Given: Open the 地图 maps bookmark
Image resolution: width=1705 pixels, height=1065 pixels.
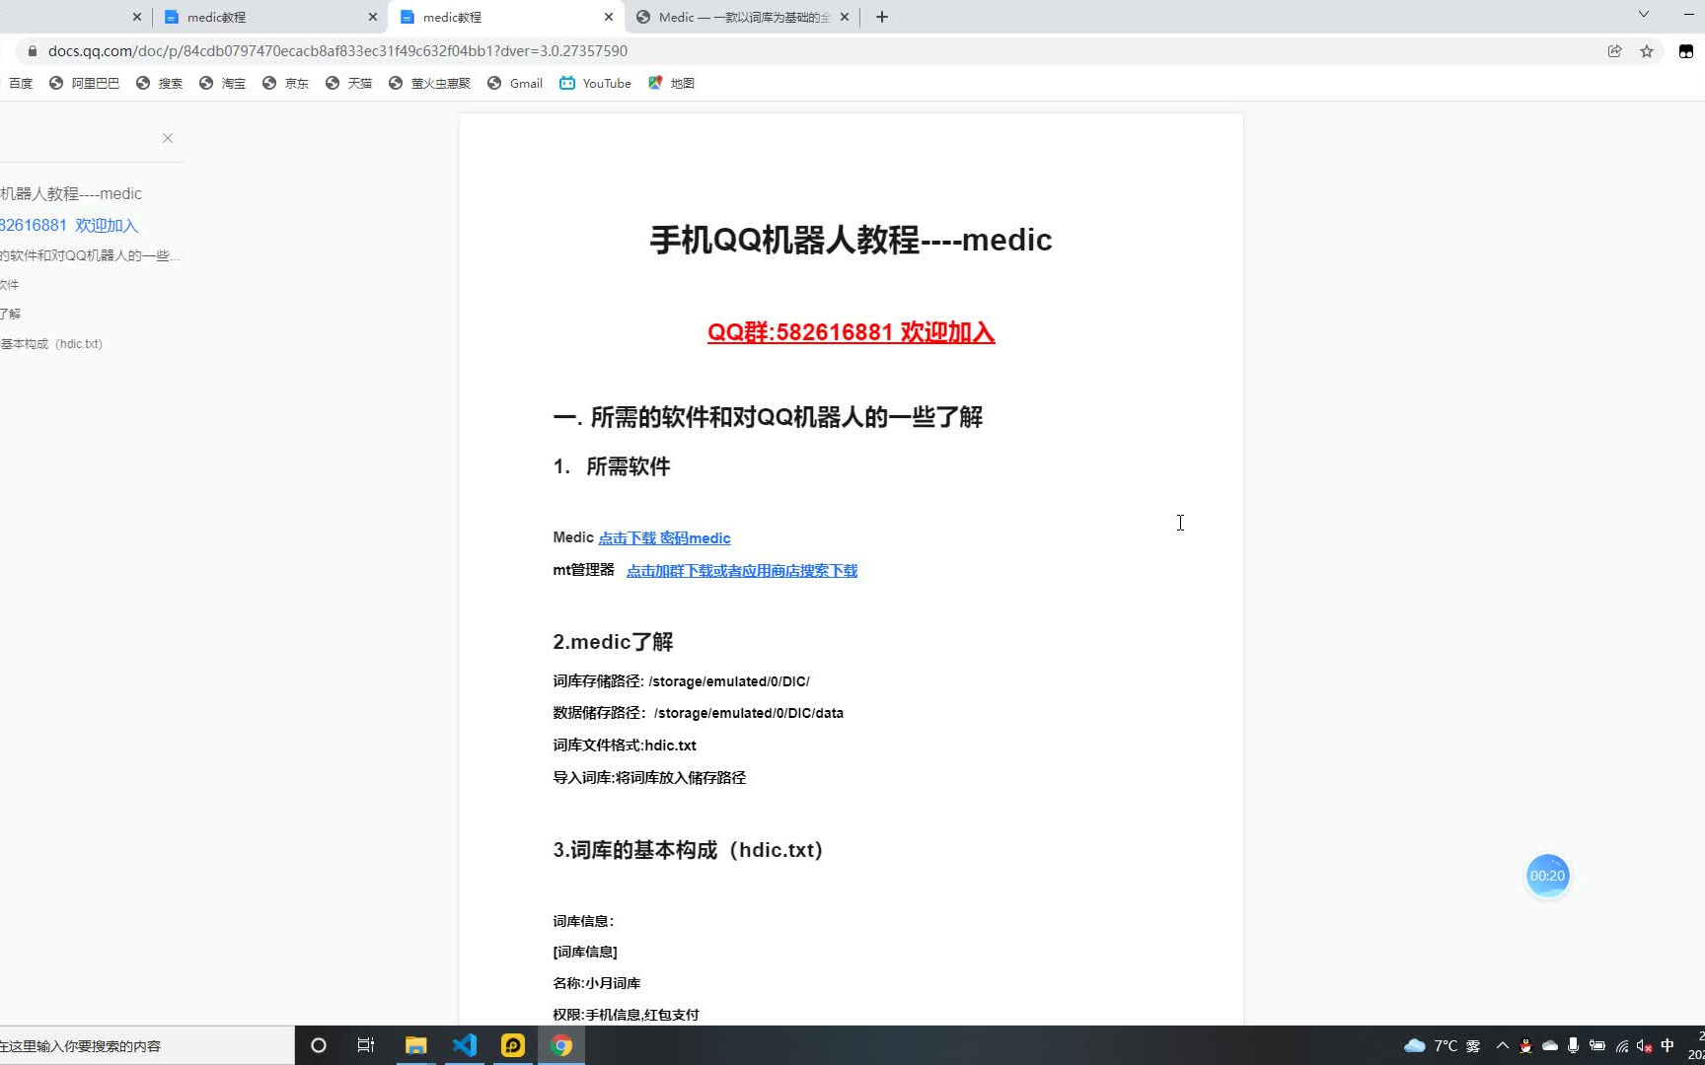Looking at the screenshot, I should [672, 84].
